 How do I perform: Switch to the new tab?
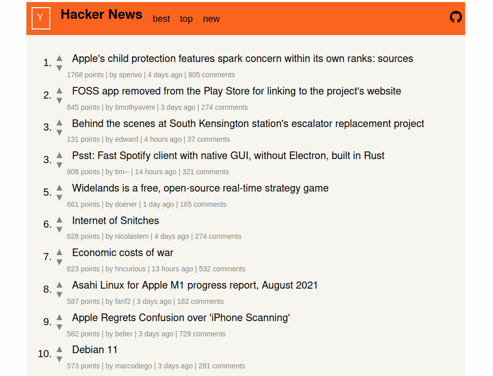click(211, 19)
